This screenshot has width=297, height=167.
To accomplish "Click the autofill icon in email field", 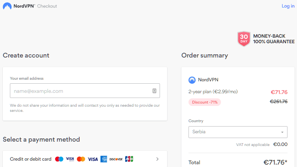I will click(154, 91).
